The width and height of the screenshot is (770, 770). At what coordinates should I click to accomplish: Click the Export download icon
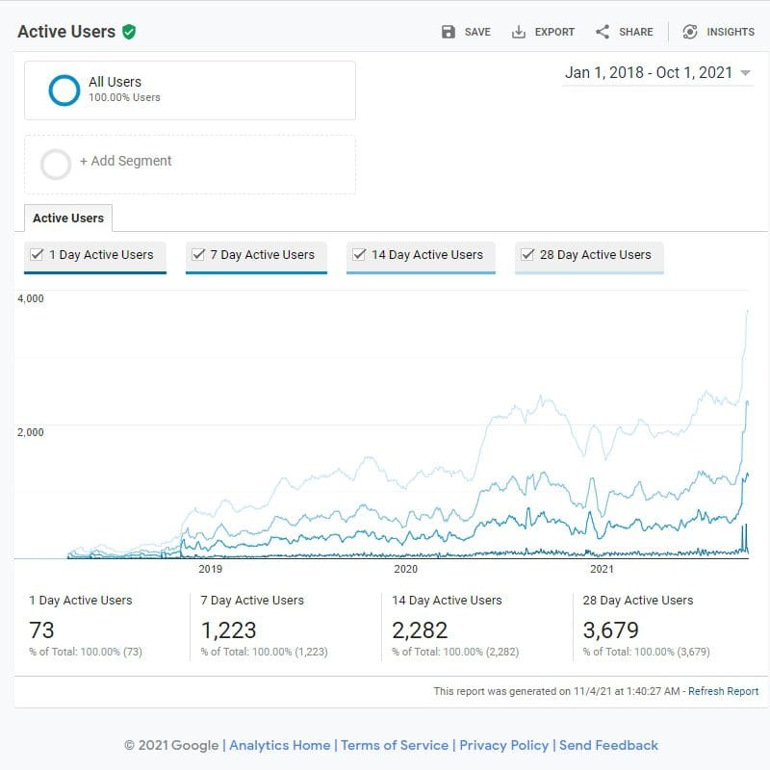pos(519,32)
